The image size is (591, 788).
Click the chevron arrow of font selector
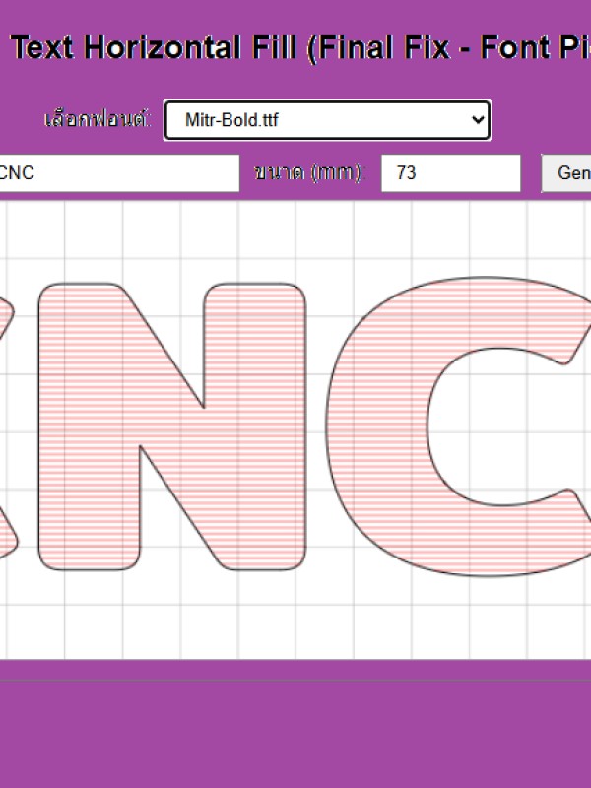(478, 120)
